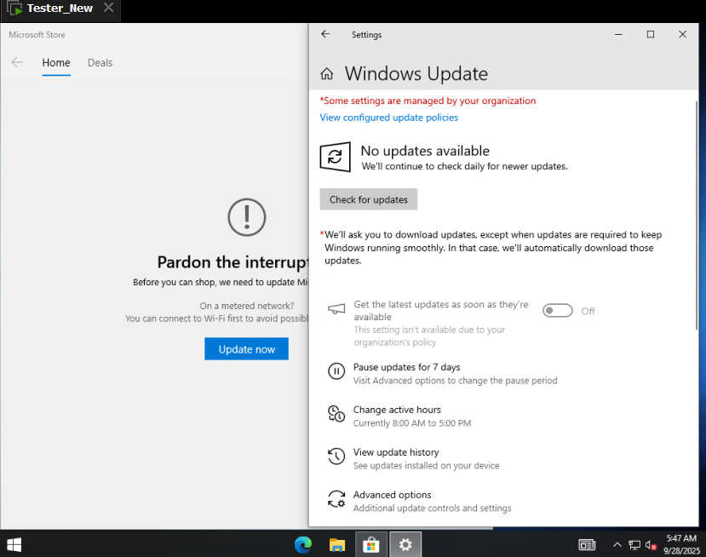Maximize the Settings window
The image size is (706, 557).
[651, 34]
